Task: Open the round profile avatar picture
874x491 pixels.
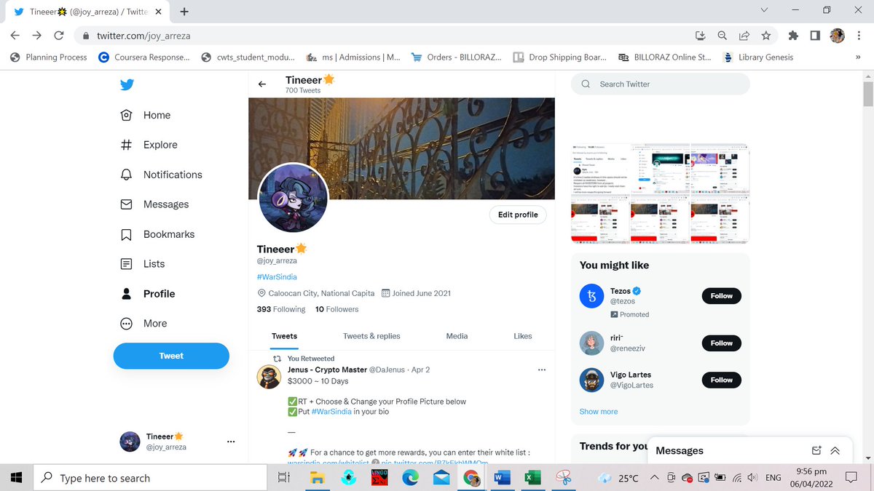Action: tap(294, 199)
